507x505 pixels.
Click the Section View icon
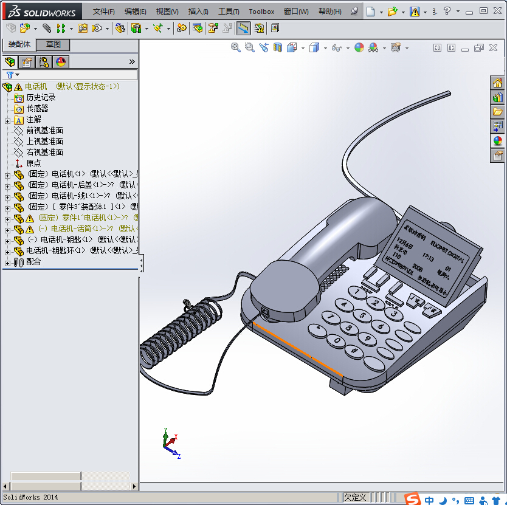pos(278,48)
